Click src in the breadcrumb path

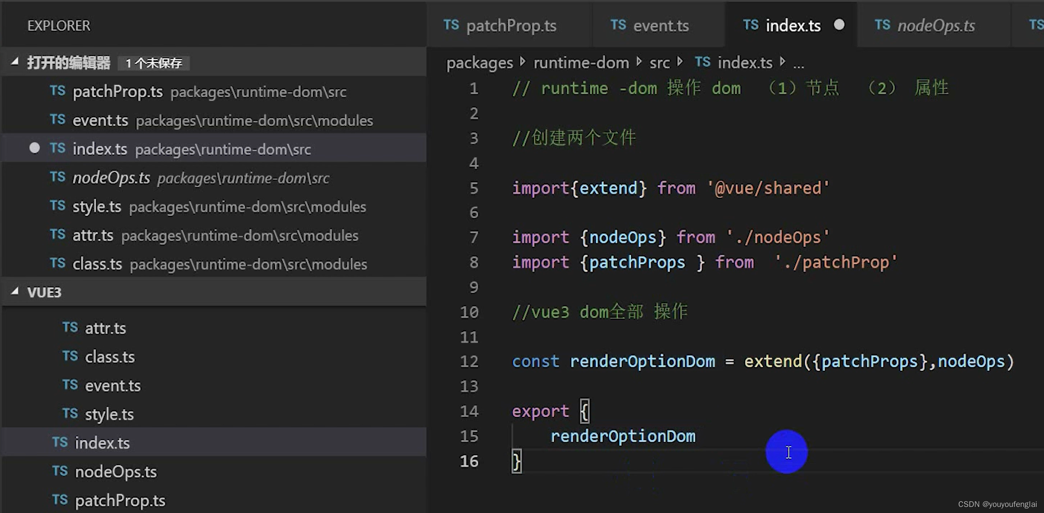659,62
